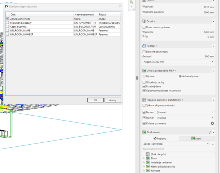Click the Konfiguruj typy obszarów dialog app icon

coord(6,7)
